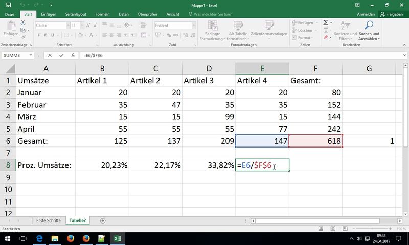Click the increase indent icon
This screenshot has width=409, height=245.
133,35
